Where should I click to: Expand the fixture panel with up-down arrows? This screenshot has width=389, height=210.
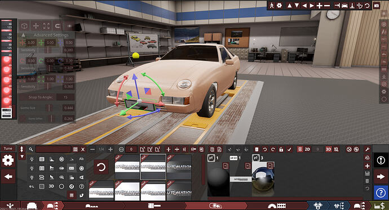point(22,149)
